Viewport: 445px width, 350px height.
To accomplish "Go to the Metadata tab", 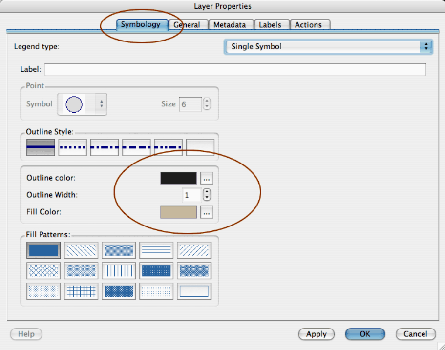I will click(x=230, y=25).
